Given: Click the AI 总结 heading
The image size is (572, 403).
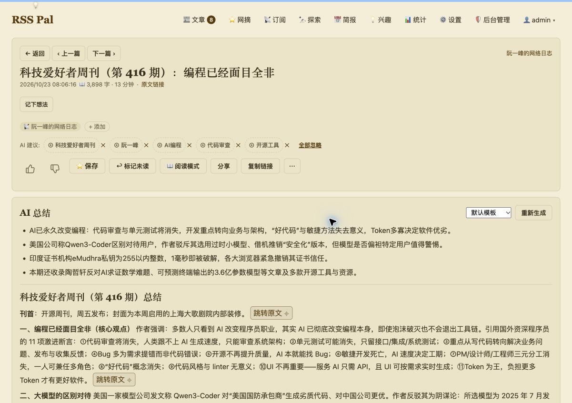Looking at the screenshot, I should tap(35, 213).
